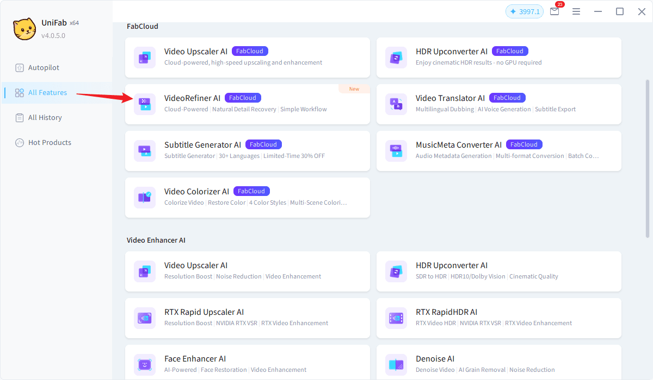Screen dimensions: 653x380
Task: Click the credits balance 3997.1 button
Action: click(x=525, y=11)
